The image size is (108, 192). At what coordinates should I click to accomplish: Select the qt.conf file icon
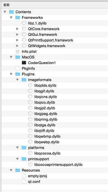24,182
